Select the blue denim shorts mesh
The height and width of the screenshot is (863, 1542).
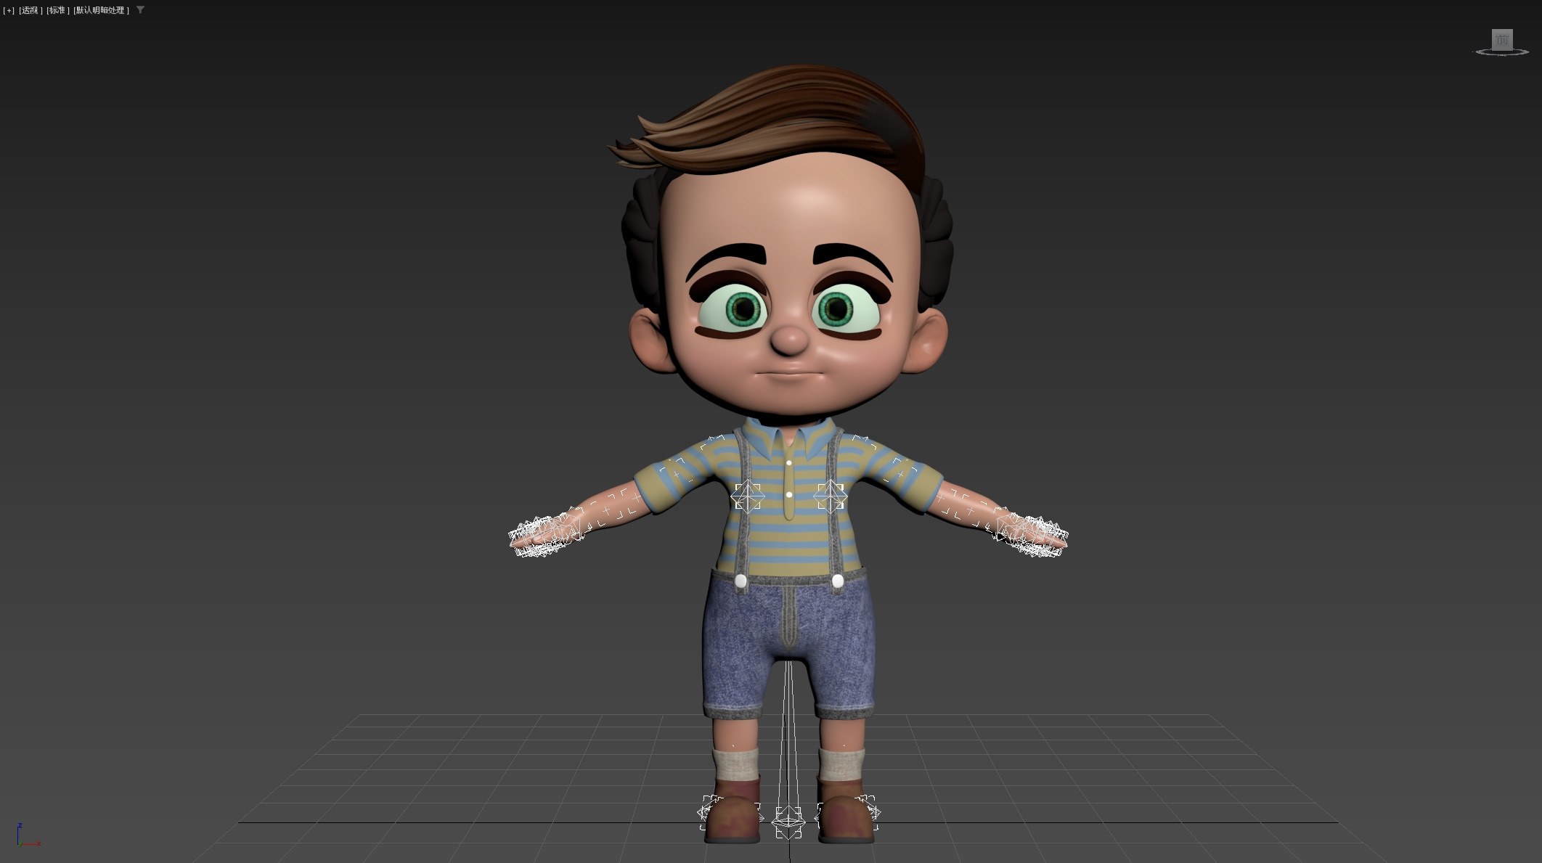[788, 642]
